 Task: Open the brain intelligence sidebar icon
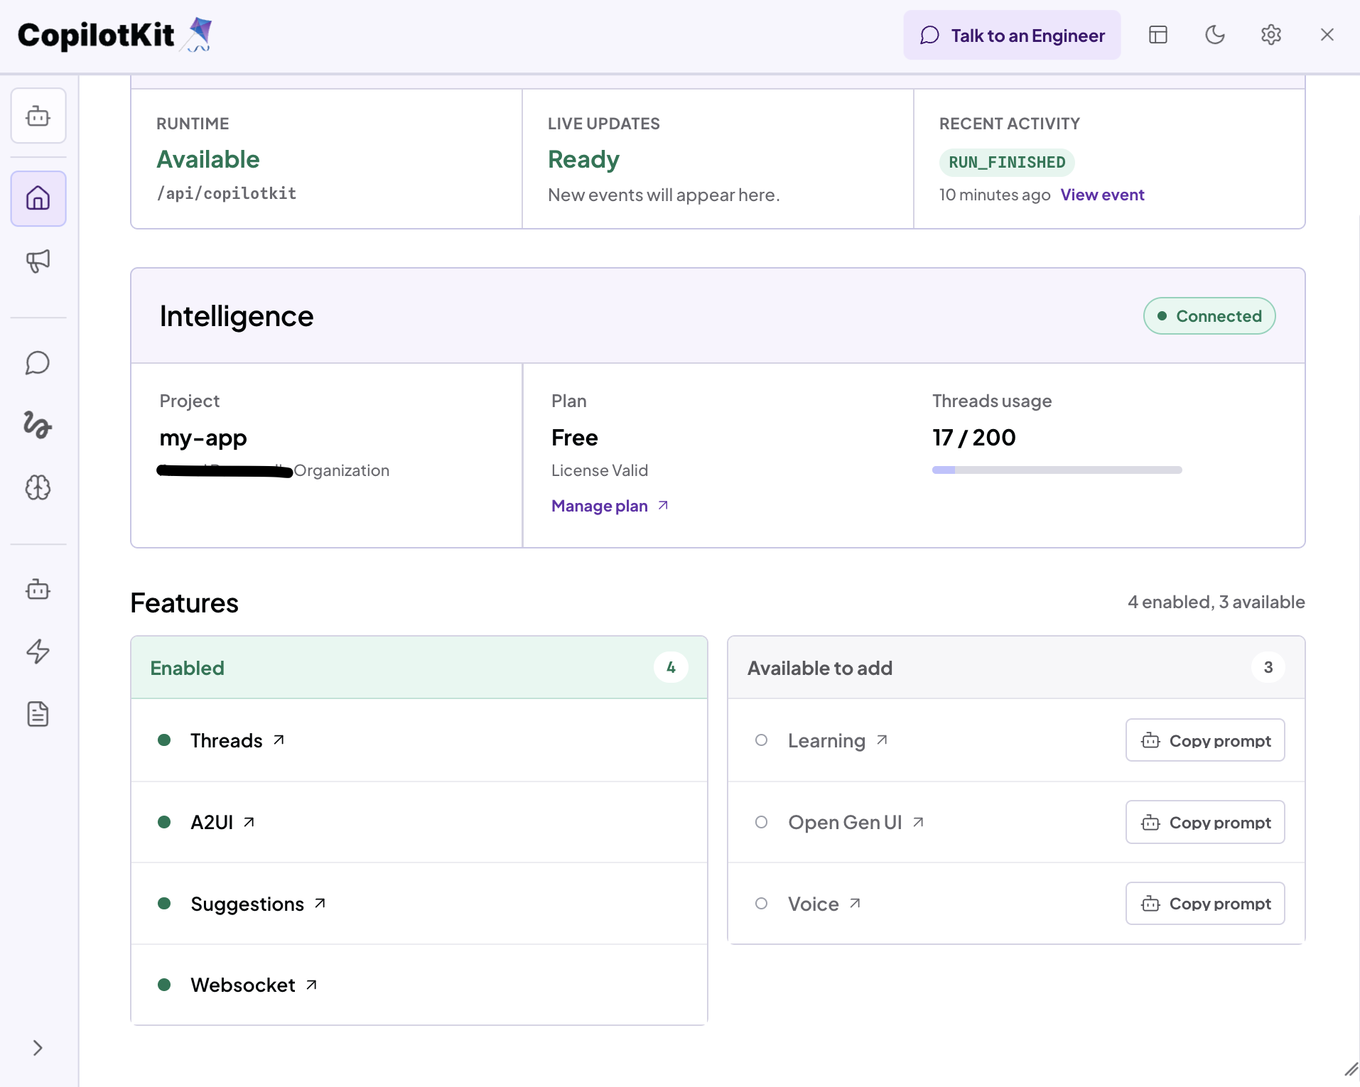pyautogui.click(x=38, y=487)
